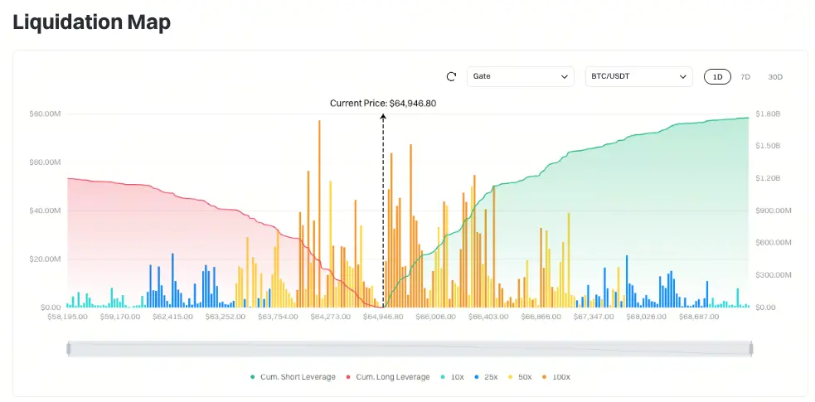Screen dimensions: 815x402
Task: Click the chevron arrow in BTC/USDT selector
Action: (x=682, y=77)
